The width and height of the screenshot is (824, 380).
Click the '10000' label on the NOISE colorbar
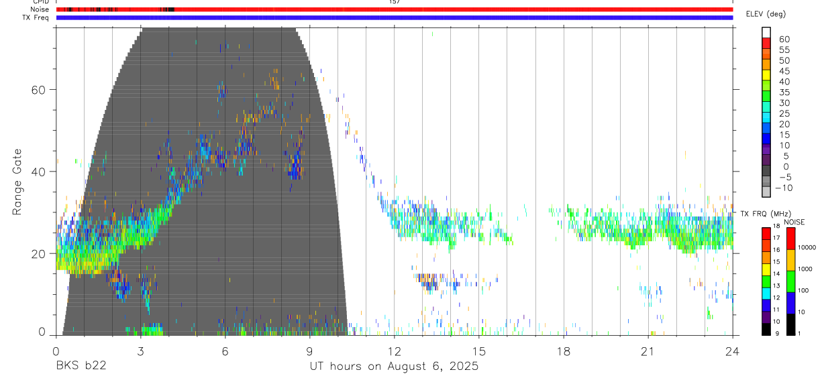[809, 247]
